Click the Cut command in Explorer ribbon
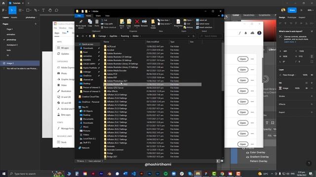This screenshot has height=177, width=316. coord(104,20)
